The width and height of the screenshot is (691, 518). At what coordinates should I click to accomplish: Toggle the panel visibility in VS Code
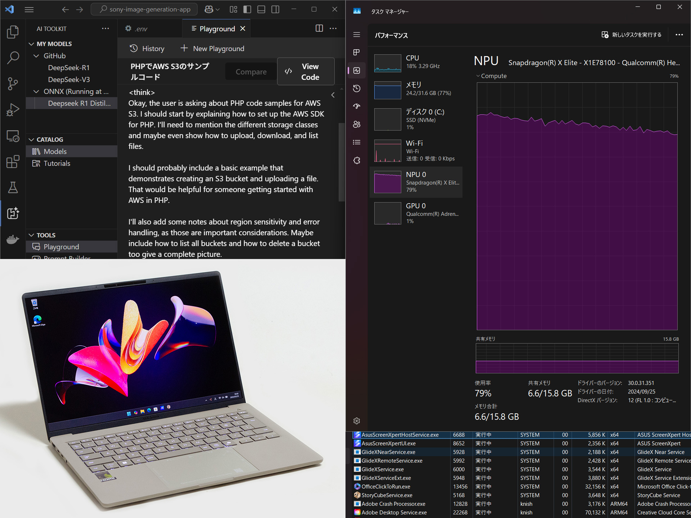click(x=261, y=9)
